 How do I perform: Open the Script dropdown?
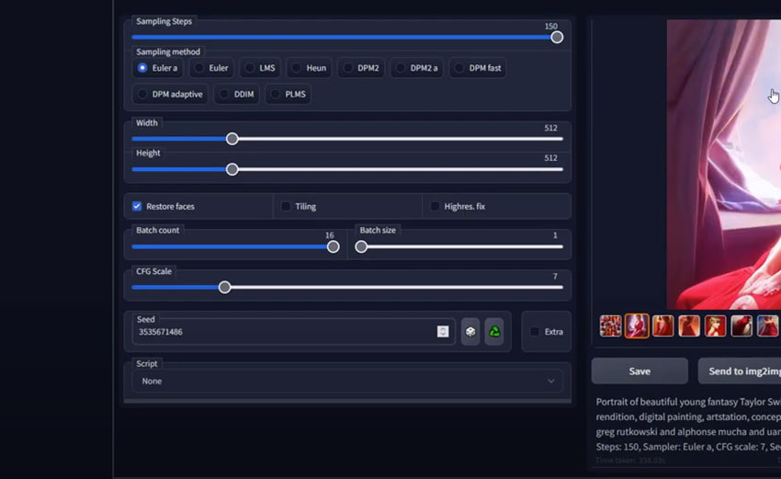tap(347, 381)
